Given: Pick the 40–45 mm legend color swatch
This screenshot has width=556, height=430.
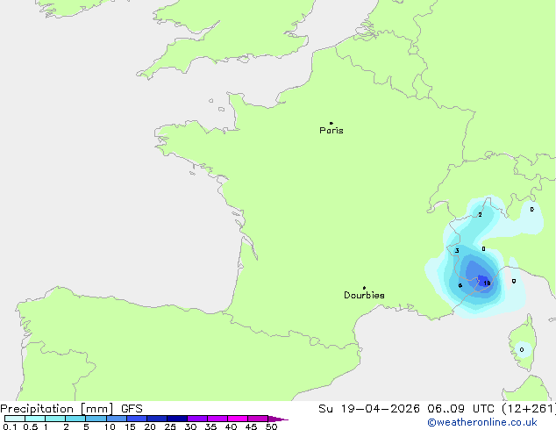Looking at the screenshot, I should (x=238, y=419).
